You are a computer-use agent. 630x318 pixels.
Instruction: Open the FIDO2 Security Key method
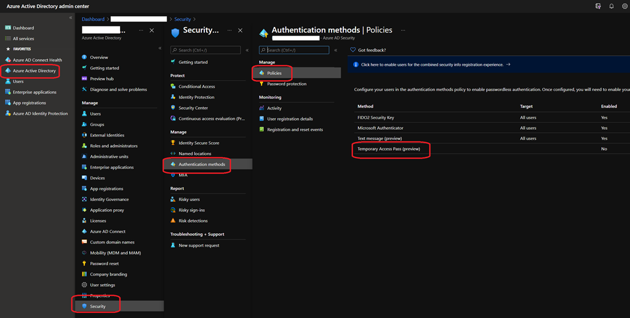(375, 117)
